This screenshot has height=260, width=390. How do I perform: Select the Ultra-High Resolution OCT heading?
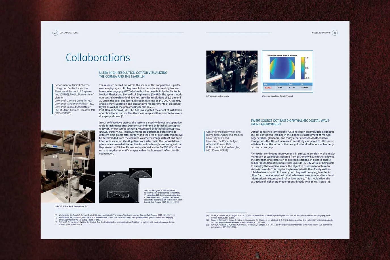(133, 75)
